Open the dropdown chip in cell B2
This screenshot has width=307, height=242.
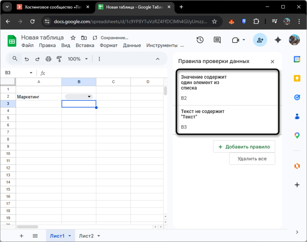79,97
